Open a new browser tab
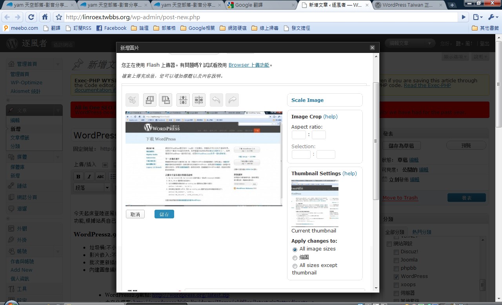The height and width of the screenshot is (305, 502). pos(452,5)
